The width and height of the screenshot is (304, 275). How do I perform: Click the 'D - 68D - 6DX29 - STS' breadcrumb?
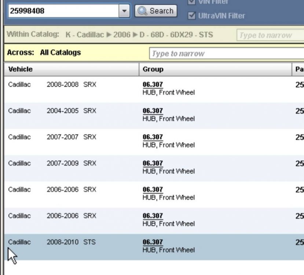176,35
